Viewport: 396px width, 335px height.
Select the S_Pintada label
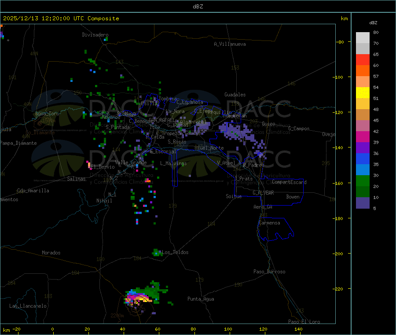pos(117,127)
